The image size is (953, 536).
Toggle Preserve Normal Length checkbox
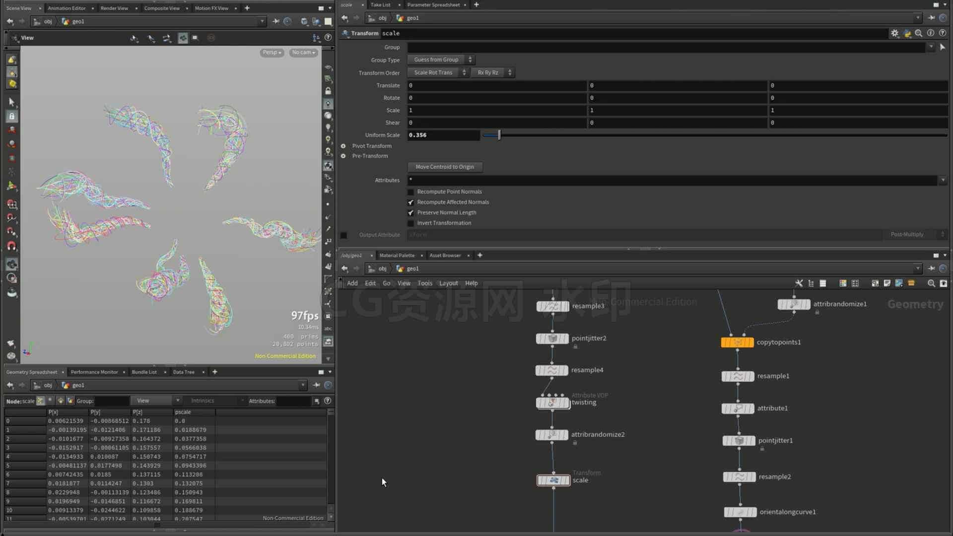tap(410, 213)
